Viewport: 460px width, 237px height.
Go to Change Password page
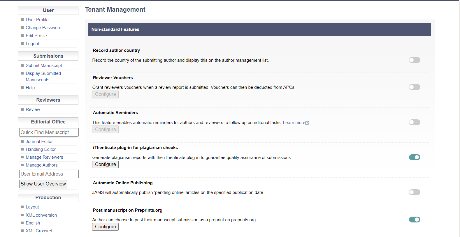tap(43, 28)
